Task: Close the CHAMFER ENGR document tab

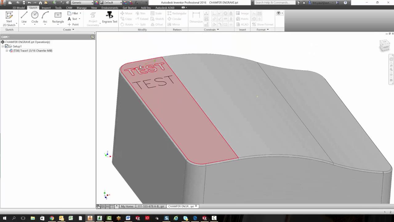Action: (196, 206)
